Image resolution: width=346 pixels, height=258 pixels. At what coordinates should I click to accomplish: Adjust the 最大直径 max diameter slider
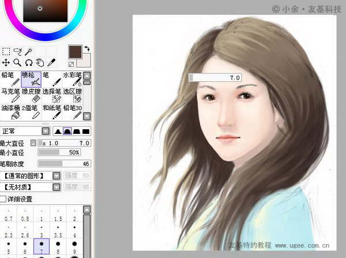[x=65, y=143]
